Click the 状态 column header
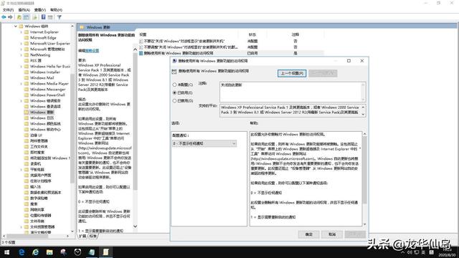This screenshot has width=459, height=258. (252, 34)
